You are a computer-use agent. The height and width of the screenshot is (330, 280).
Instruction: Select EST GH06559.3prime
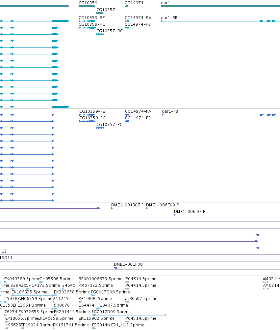(x=35, y=299)
